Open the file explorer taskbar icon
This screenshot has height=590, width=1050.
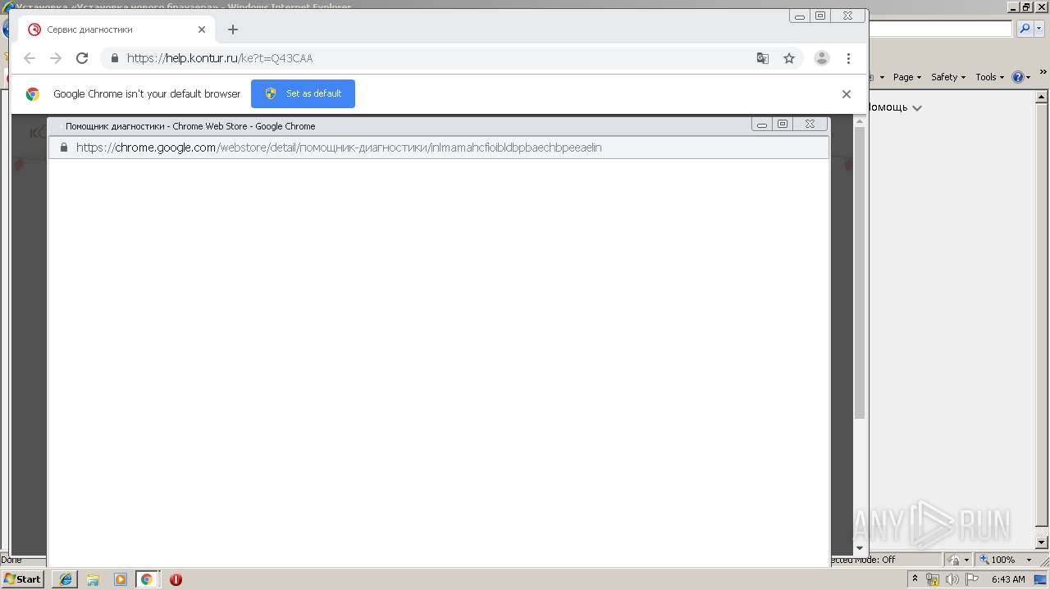pyautogui.click(x=93, y=579)
